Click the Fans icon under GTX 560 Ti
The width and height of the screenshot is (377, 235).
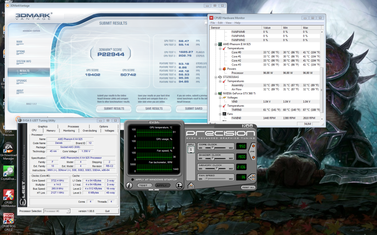click(x=224, y=114)
